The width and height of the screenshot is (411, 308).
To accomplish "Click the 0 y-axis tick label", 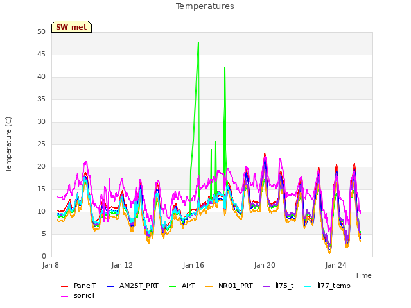I will [44, 257].
